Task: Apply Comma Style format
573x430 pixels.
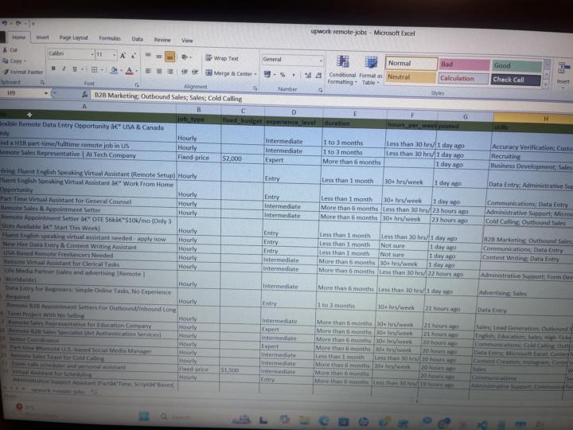Action: point(294,75)
